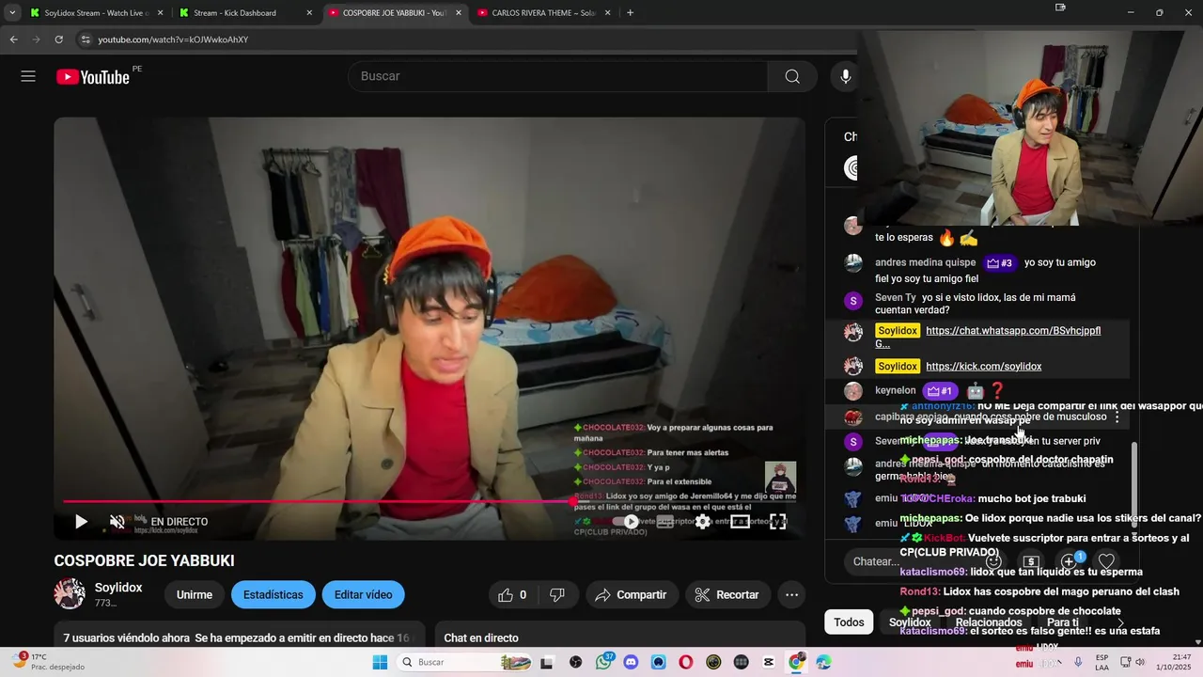View site information icon in address bar
The width and height of the screenshot is (1203, 677).
point(85,39)
